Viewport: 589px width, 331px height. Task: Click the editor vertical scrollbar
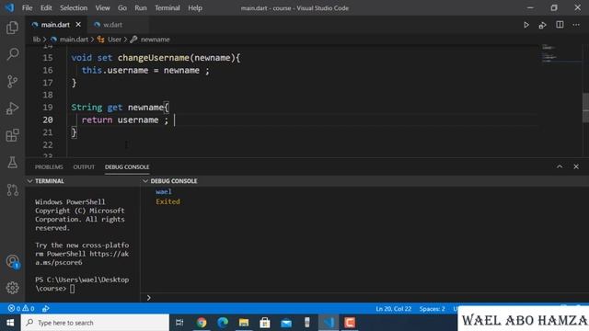click(x=585, y=108)
